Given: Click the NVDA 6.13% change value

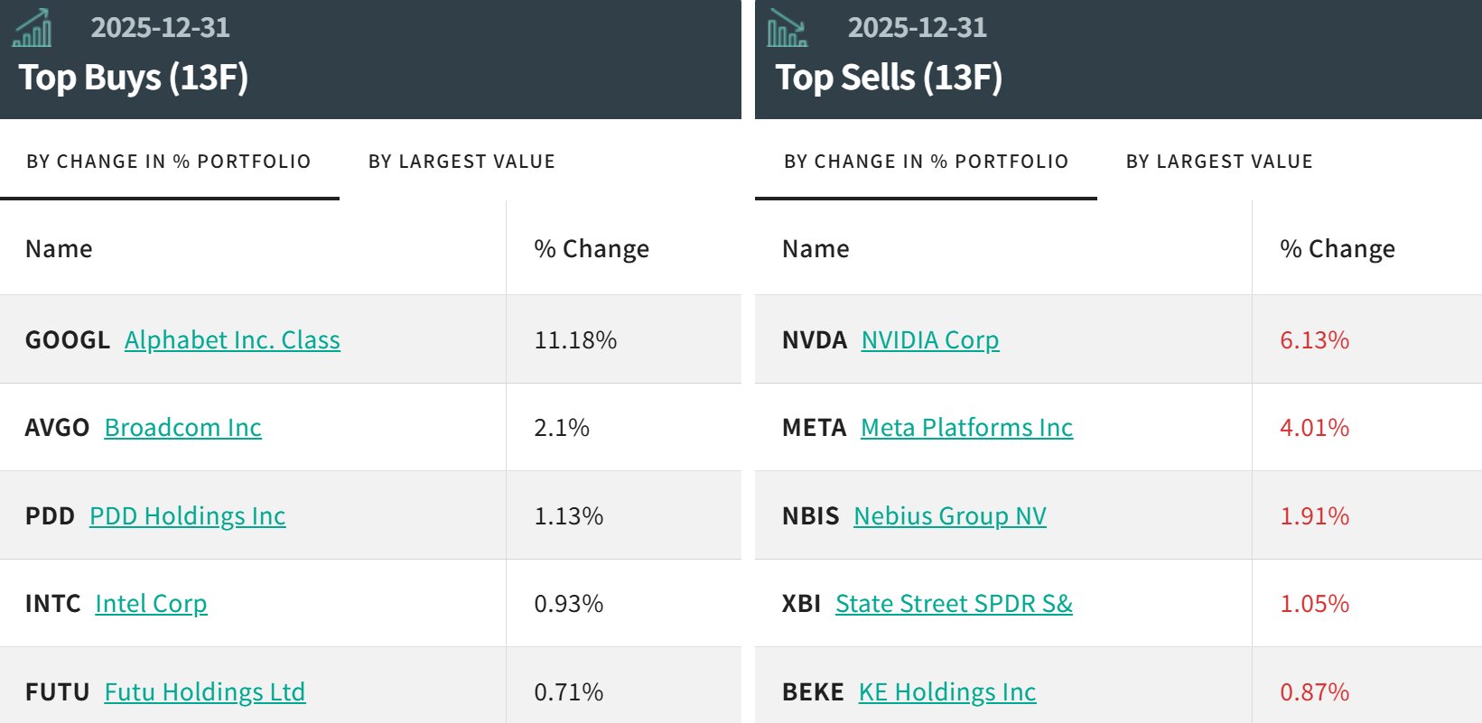Looking at the screenshot, I should point(1314,340).
